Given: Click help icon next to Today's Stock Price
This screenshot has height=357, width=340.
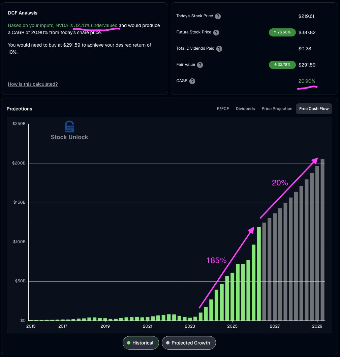Looking at the screenshot, I should pos(218,16).
